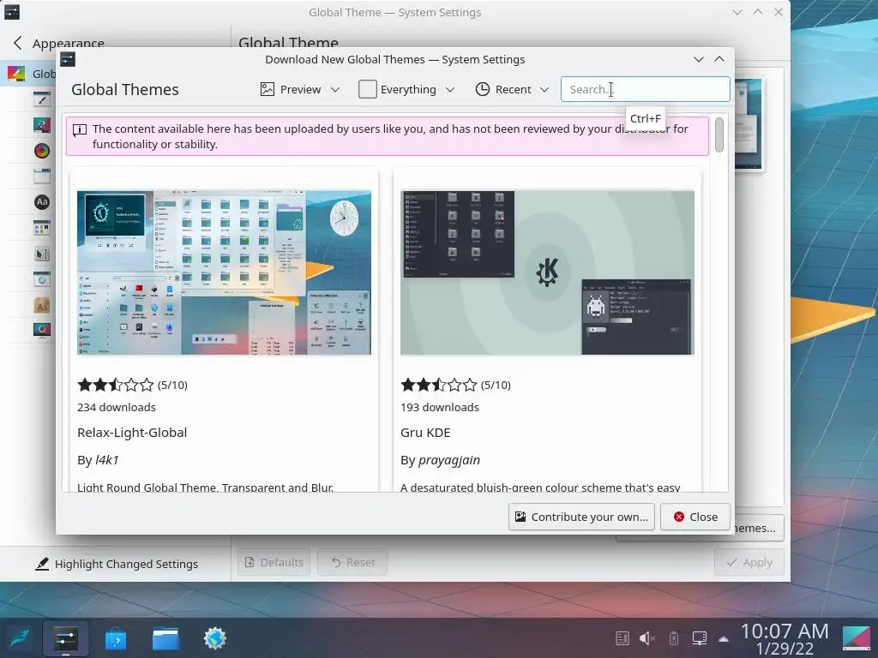Screen dimensions: 878x658
Task: Click the Global Themes heading
Action: click(125, 89)
